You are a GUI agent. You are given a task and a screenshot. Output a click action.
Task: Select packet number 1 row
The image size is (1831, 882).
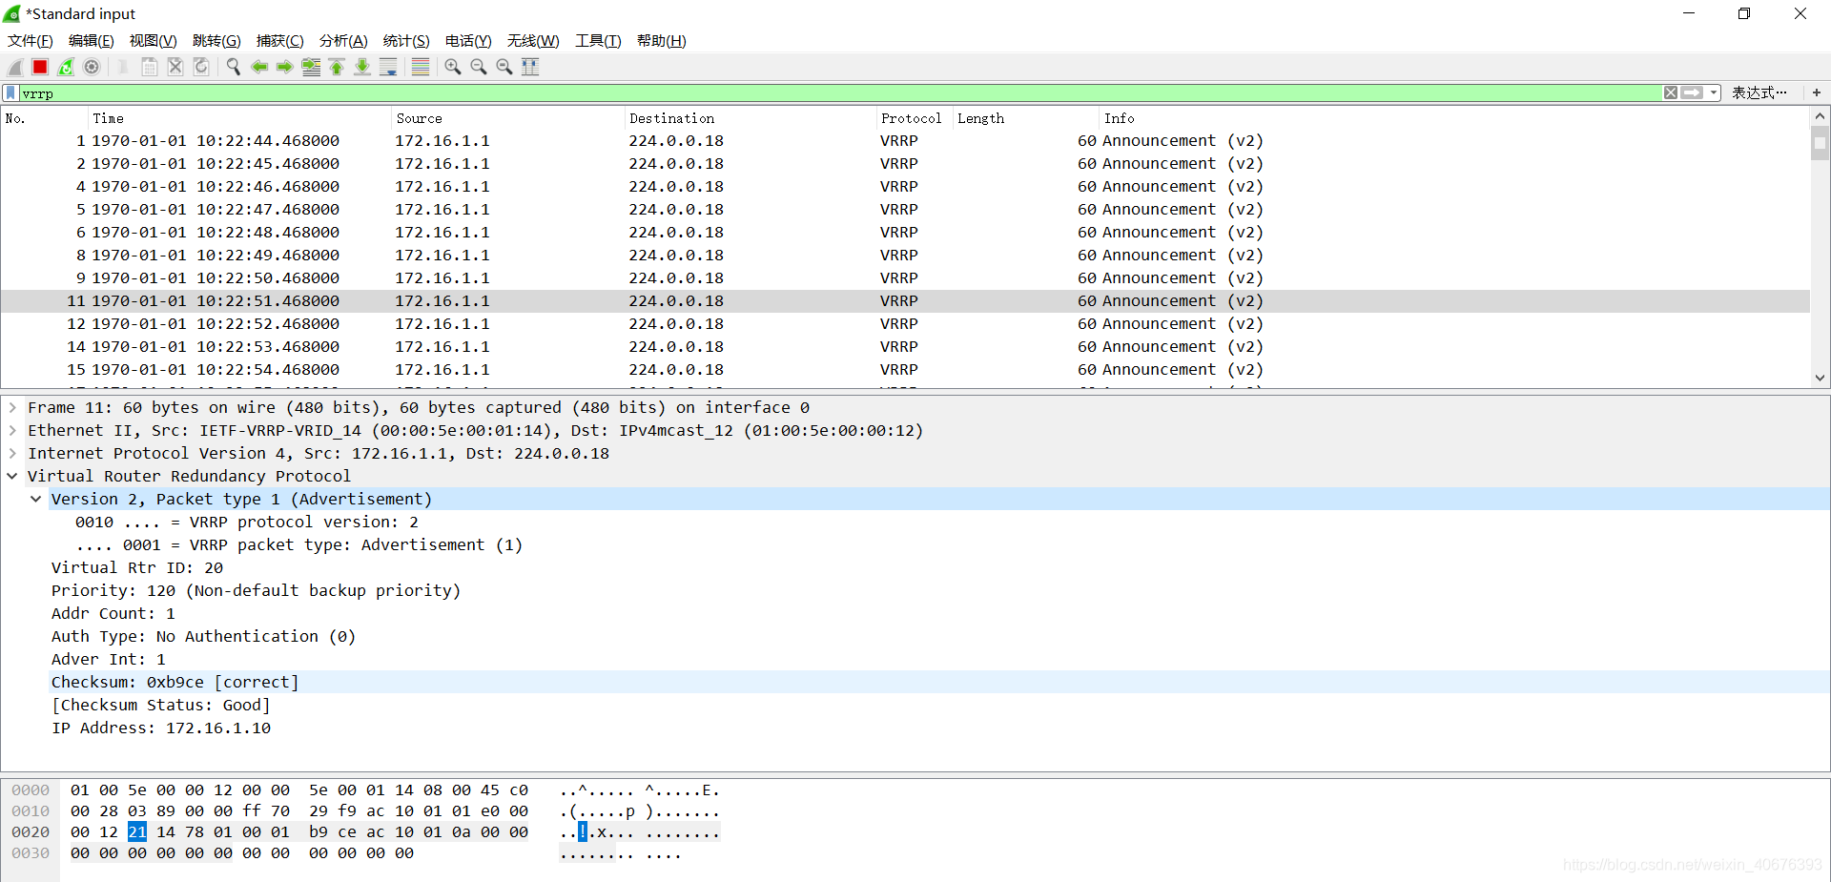905,140
